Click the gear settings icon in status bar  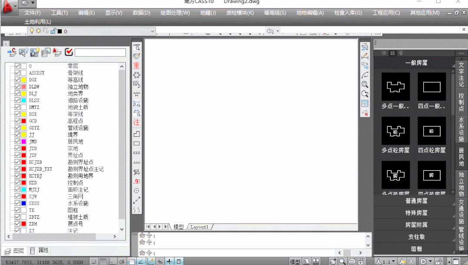click(x=423, y=262)
